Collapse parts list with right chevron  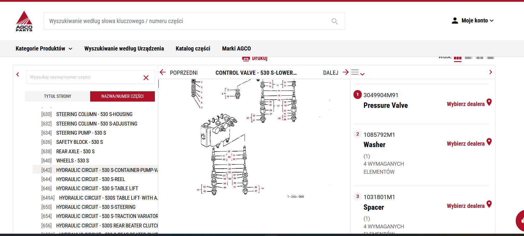pyautogui.click(x=490, y=72)
